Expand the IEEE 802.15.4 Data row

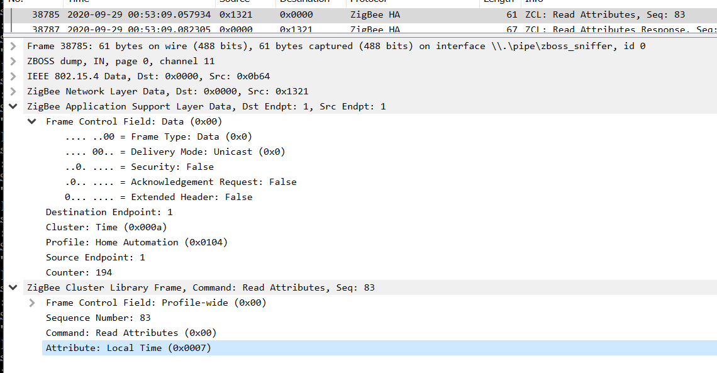[13, 76]
